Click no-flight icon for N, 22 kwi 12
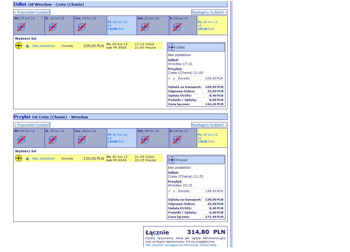 point(177,27)
